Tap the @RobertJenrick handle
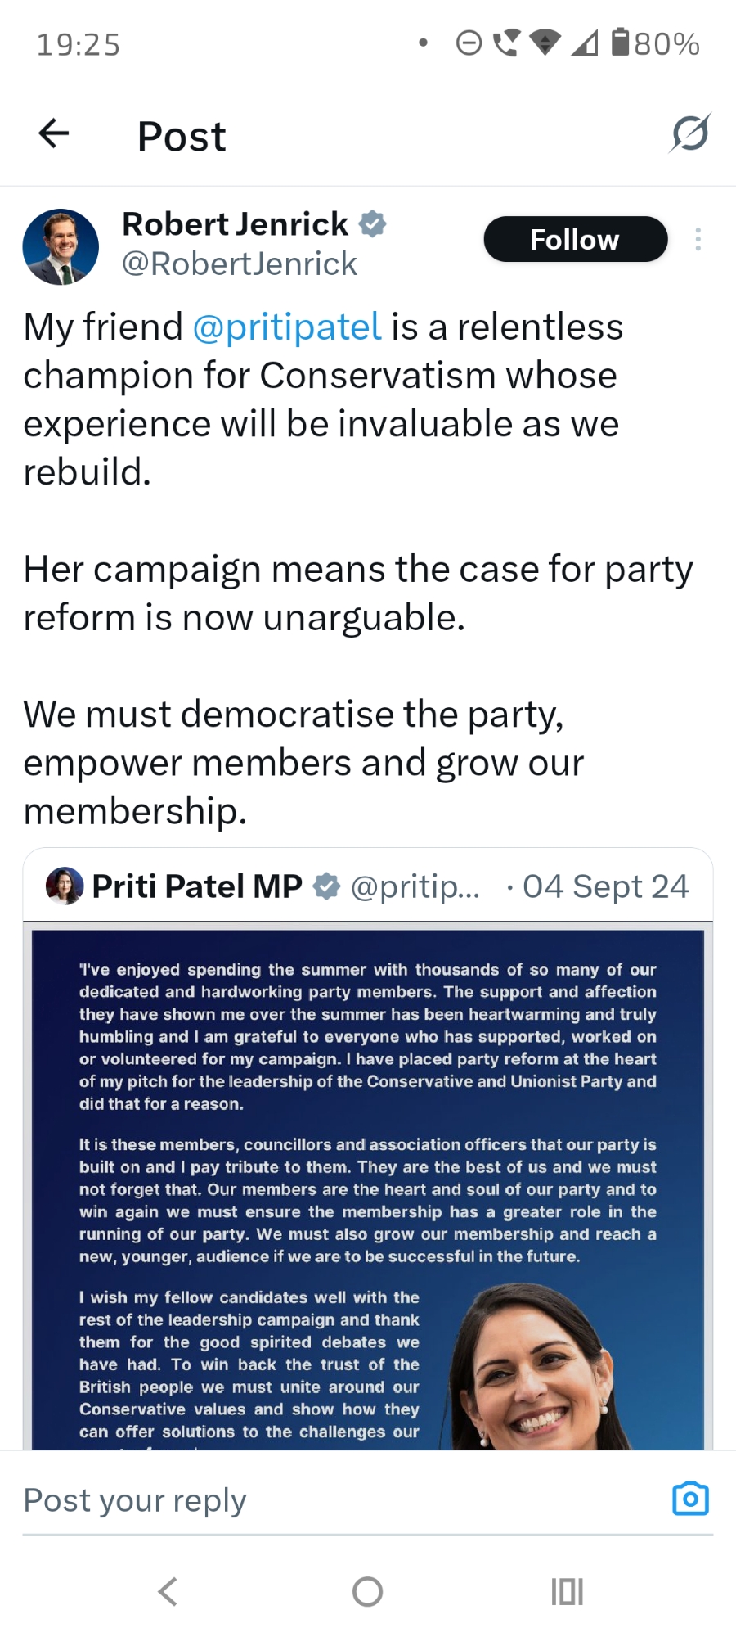The height and width of the screenshot is (1637, 736). pyautogui.click(x=240, y=264)
